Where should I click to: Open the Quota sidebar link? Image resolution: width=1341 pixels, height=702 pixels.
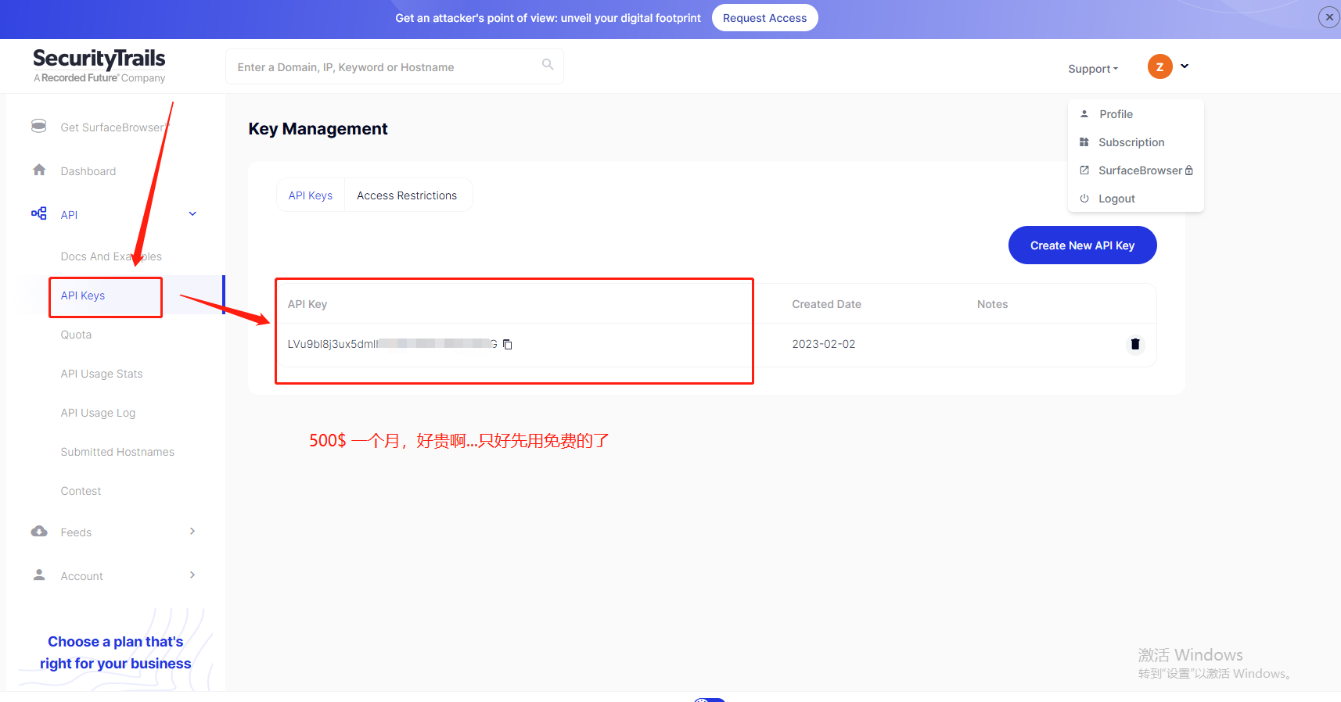click(76, 335)
